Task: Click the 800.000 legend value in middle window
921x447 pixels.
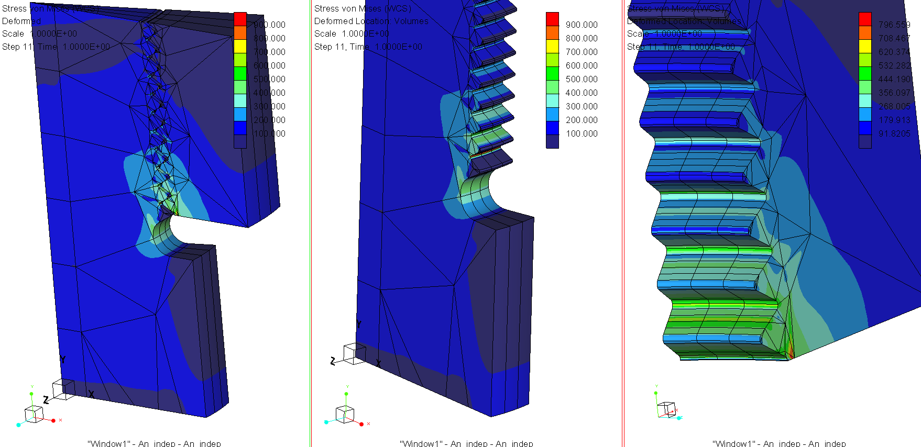Action: [582, 38]
